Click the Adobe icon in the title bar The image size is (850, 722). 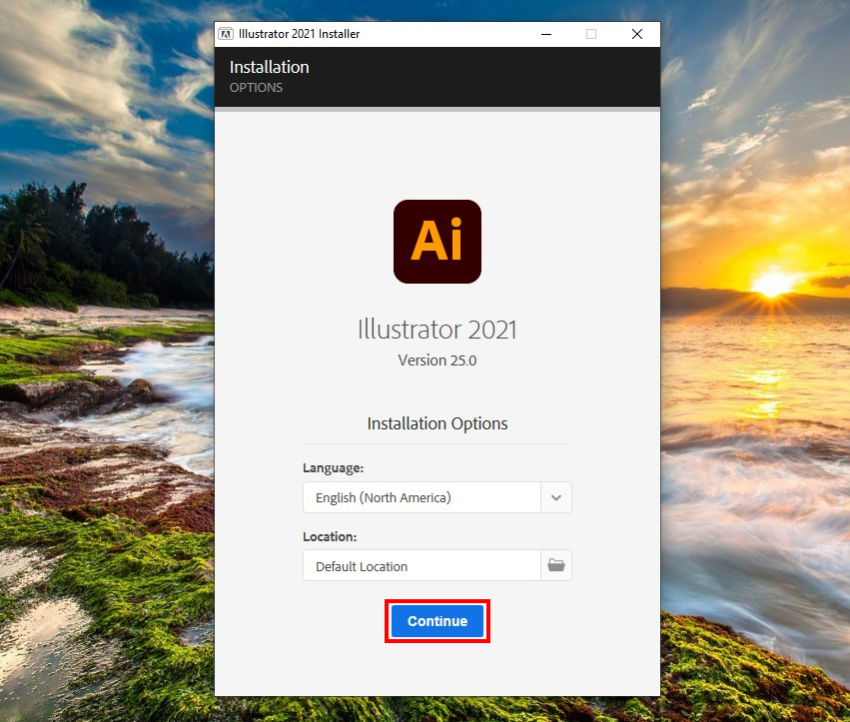coord(226,34)
